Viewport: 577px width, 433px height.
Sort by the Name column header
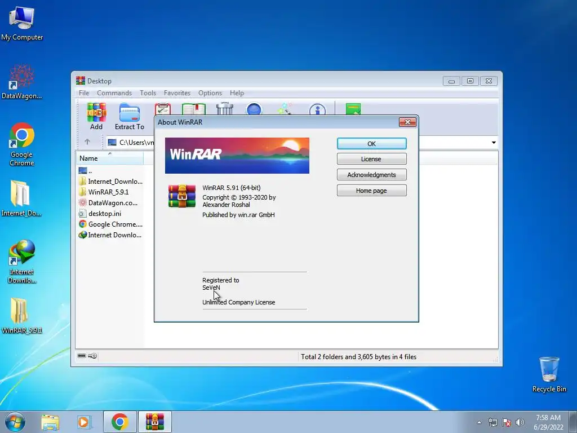[109, 158]
